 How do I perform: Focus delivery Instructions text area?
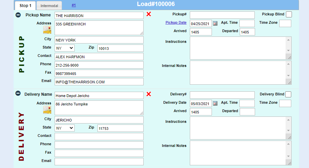[241, 128]
